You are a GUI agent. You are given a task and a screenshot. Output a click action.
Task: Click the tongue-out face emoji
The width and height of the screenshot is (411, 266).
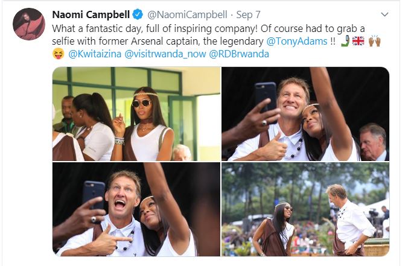[58, 54]
